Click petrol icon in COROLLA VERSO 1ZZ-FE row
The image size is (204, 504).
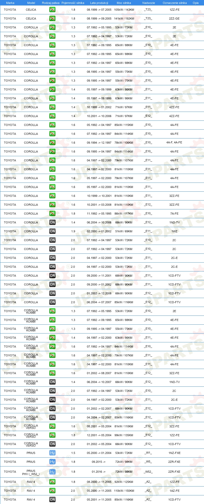pyautogui.click(x=52, y=435)
